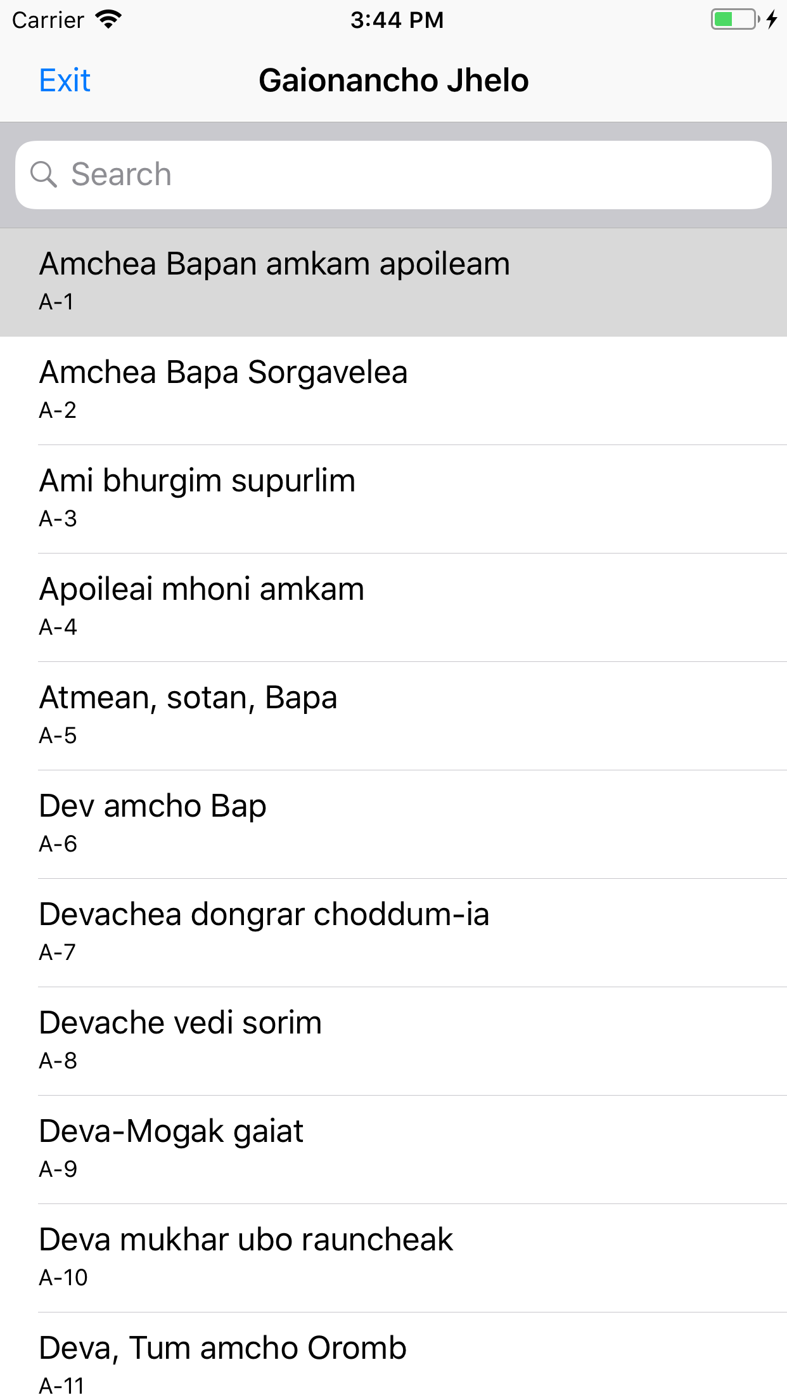Tap the Exit button
787x1400 pixels.
(x=65, y=81)
